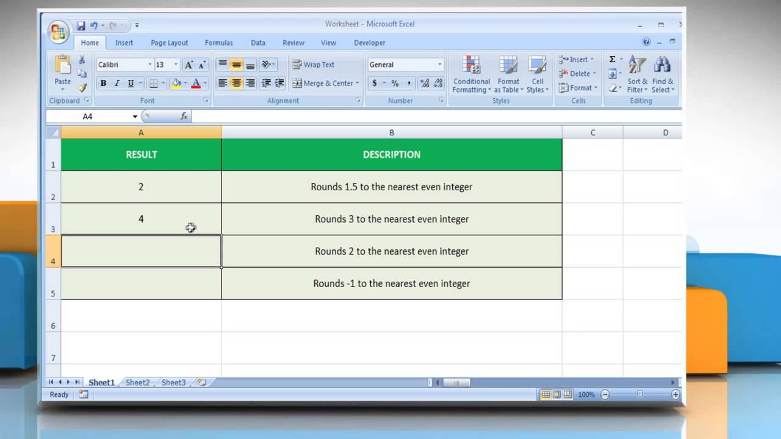Switch to Page Layout view in status bar
This screenshot has width=781, height=439.
[557, 394]
